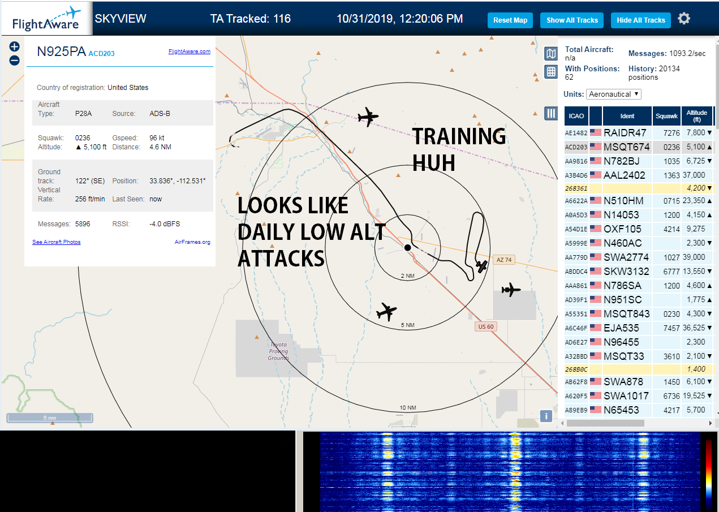The height and width of the screenshot is (512, 719).
Task: Select the MSQT674 aircraft row
Action: (x=639, y=147)
